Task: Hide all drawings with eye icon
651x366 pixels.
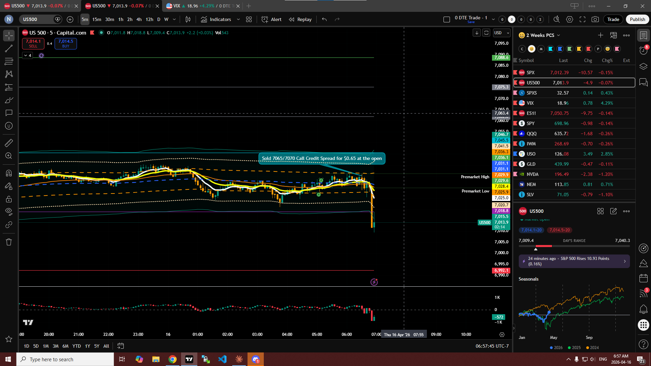Action: (x=9, y=211)
